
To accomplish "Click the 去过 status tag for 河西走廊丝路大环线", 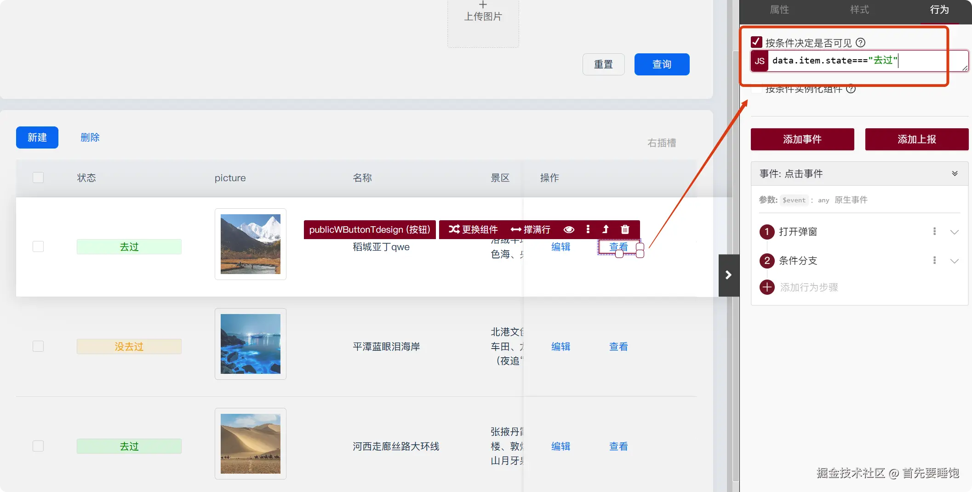I will (x=129, y=446).
